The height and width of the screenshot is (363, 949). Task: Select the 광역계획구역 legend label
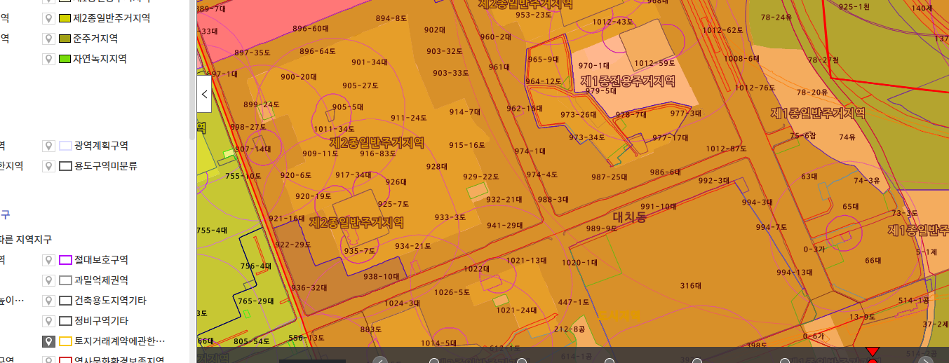click(x=101, y=146)
